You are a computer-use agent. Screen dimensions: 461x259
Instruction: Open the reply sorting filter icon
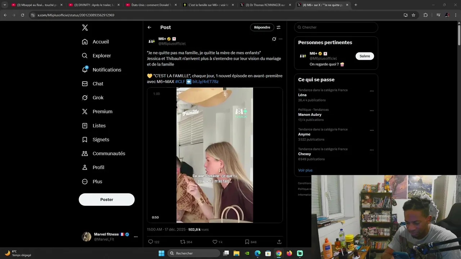tap(278, 27)
